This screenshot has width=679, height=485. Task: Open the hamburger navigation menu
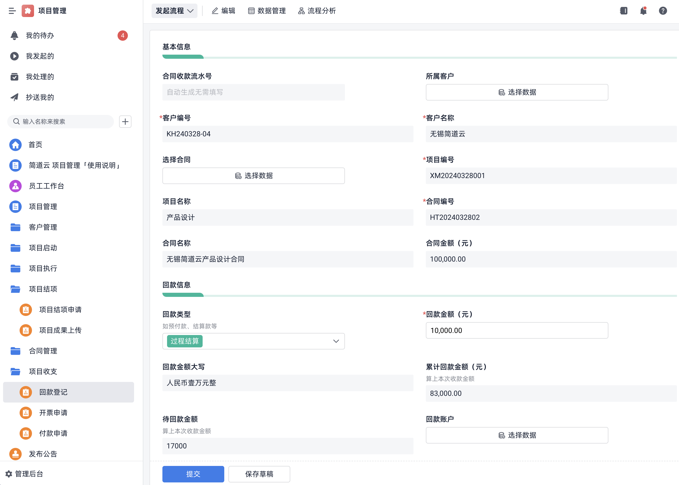(x=12, y=11)
